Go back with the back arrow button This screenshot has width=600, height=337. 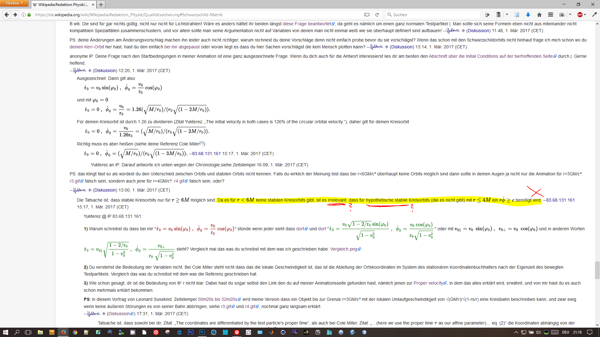(x=7, y=15)
